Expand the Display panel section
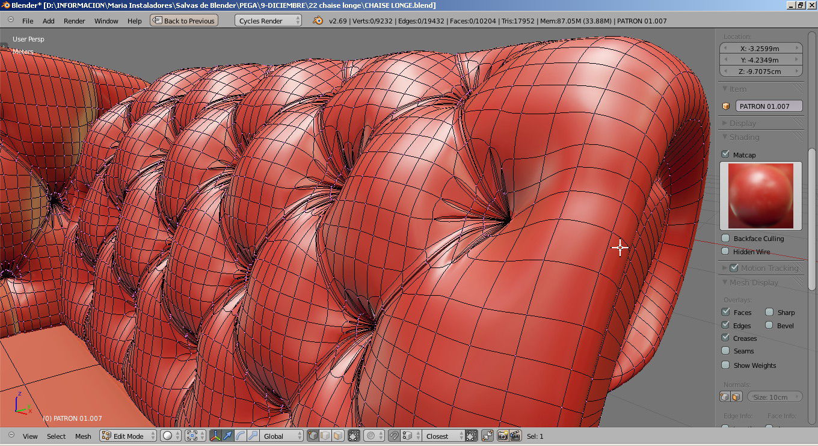 743,123
